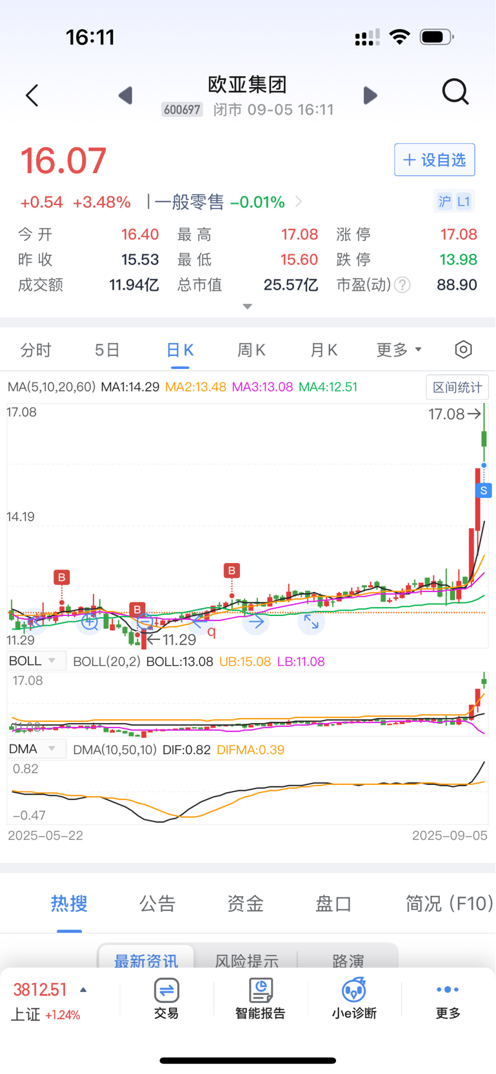The image size is (496, 1074).
Task: Tap the 市盈(动) help question icon
Action: pyautogui.click(x=402, y=285)
